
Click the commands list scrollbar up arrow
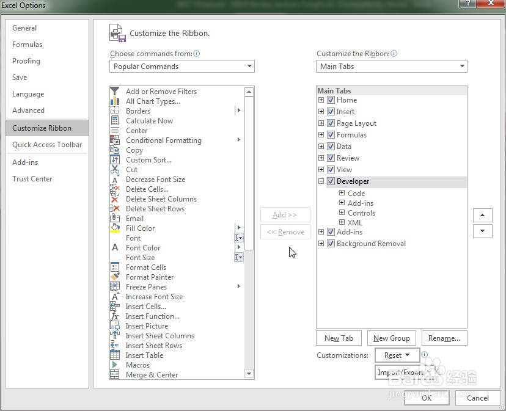click(x=249, y=92)
